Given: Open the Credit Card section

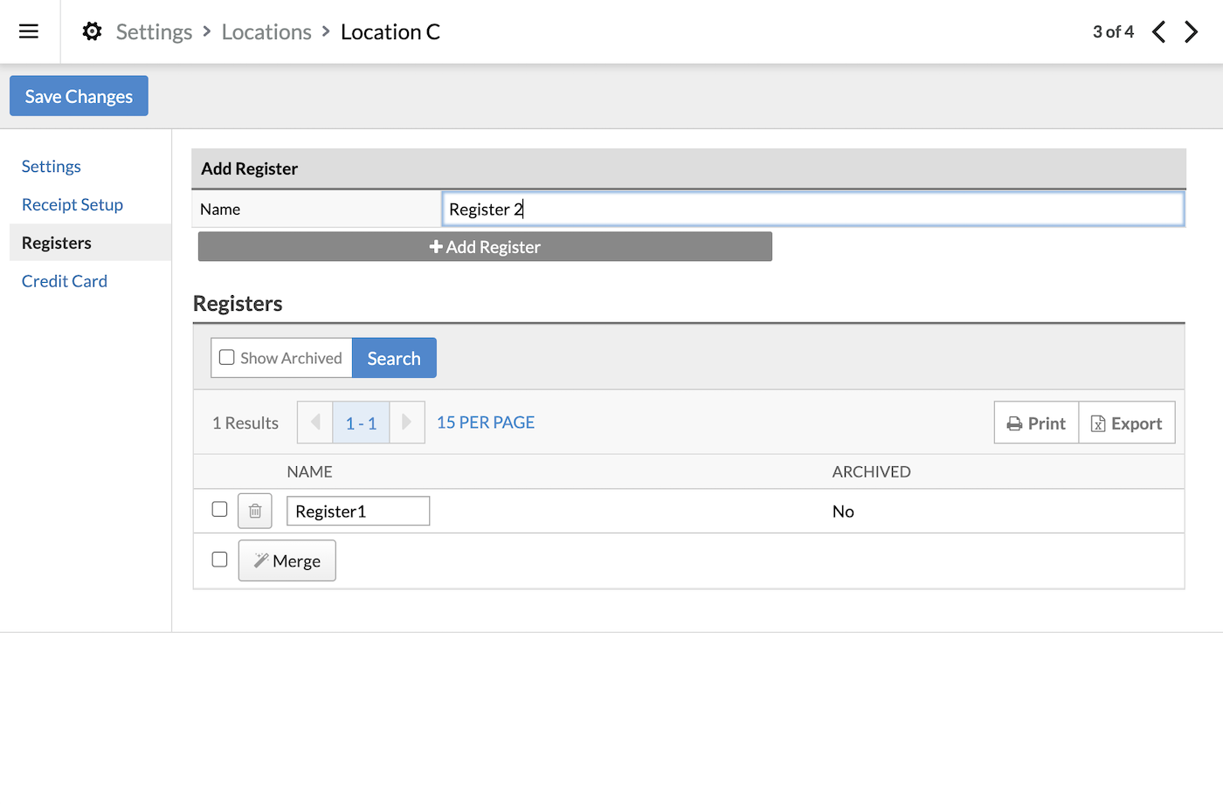Looking at the screenshot, I should [64, 280].
